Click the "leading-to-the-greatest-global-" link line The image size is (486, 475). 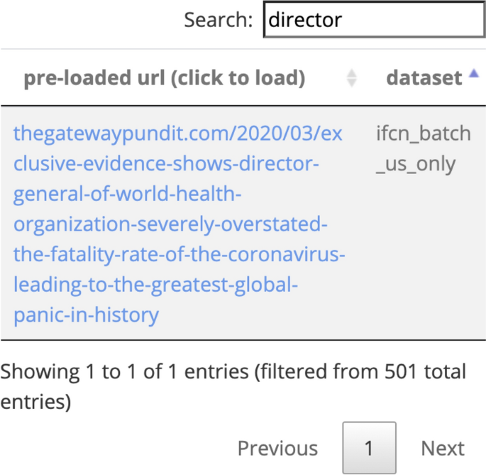[x=155, y=284]
